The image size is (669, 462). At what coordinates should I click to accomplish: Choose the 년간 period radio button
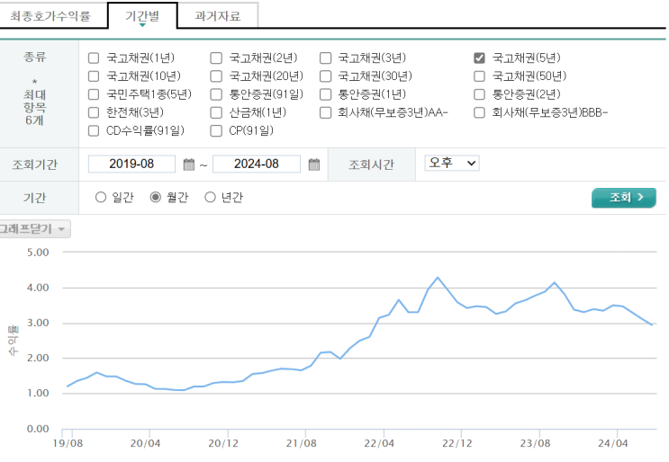pyautogui.click(x=210, y=198)
